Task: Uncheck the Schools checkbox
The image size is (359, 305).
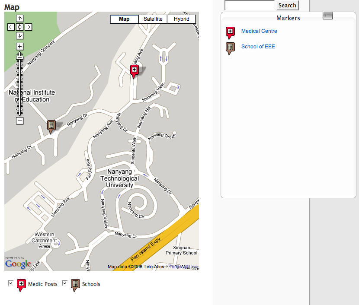Action: pos(64,283)
